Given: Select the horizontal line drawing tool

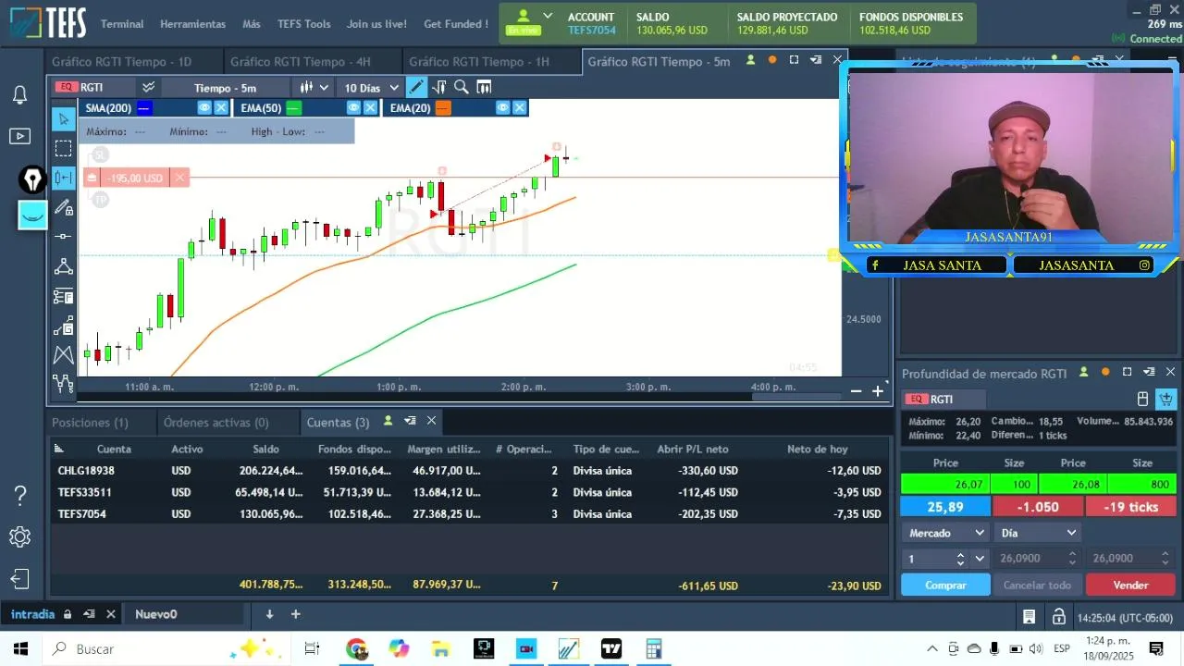Looking at the screenshot, I should pyautogui.click(x=63, y=237).
